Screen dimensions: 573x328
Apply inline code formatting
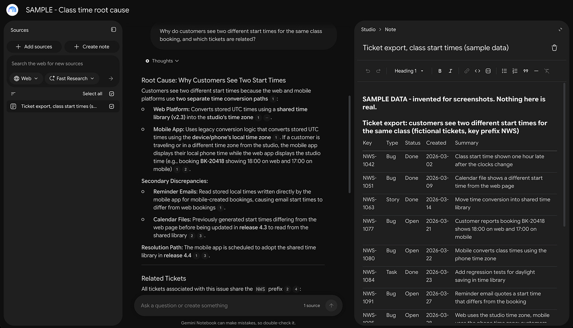click(477, 71)
